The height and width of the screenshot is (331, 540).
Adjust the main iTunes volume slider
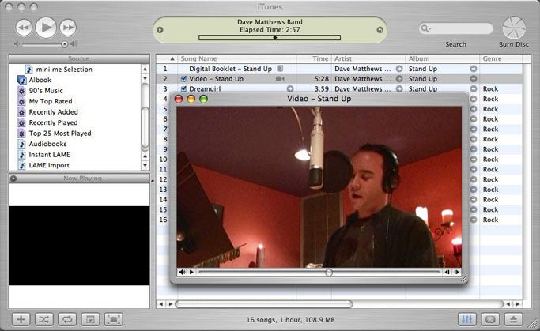[64, 44]
